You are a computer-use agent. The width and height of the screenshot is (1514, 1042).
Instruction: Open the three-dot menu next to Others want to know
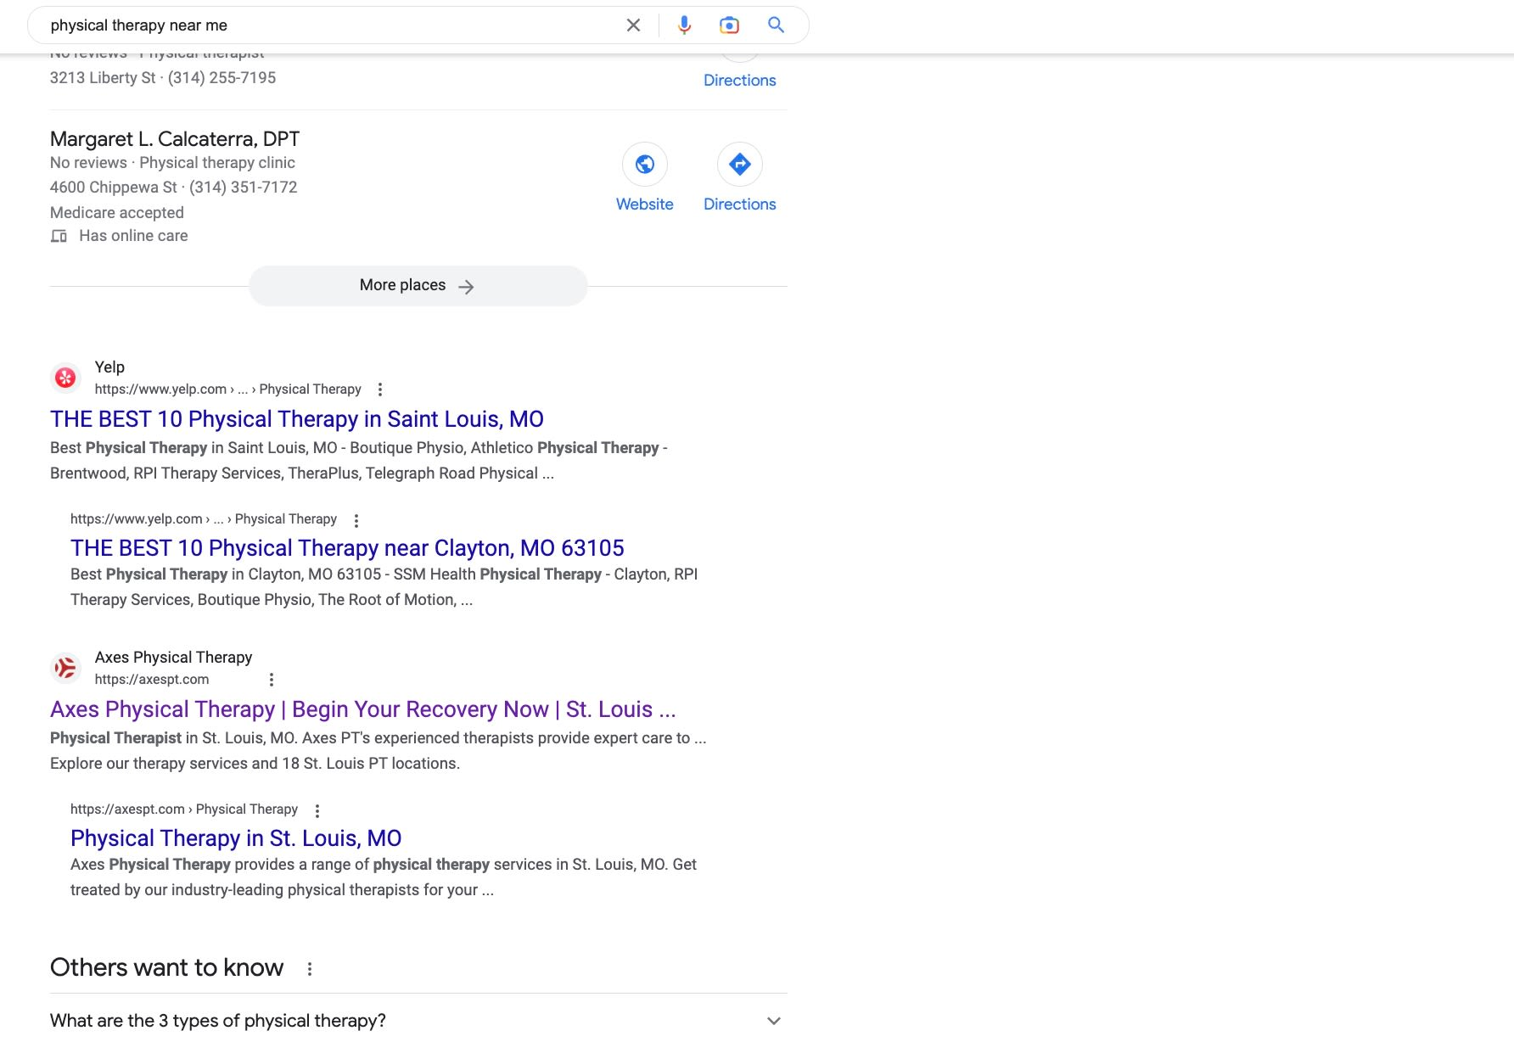pos(310,968)
